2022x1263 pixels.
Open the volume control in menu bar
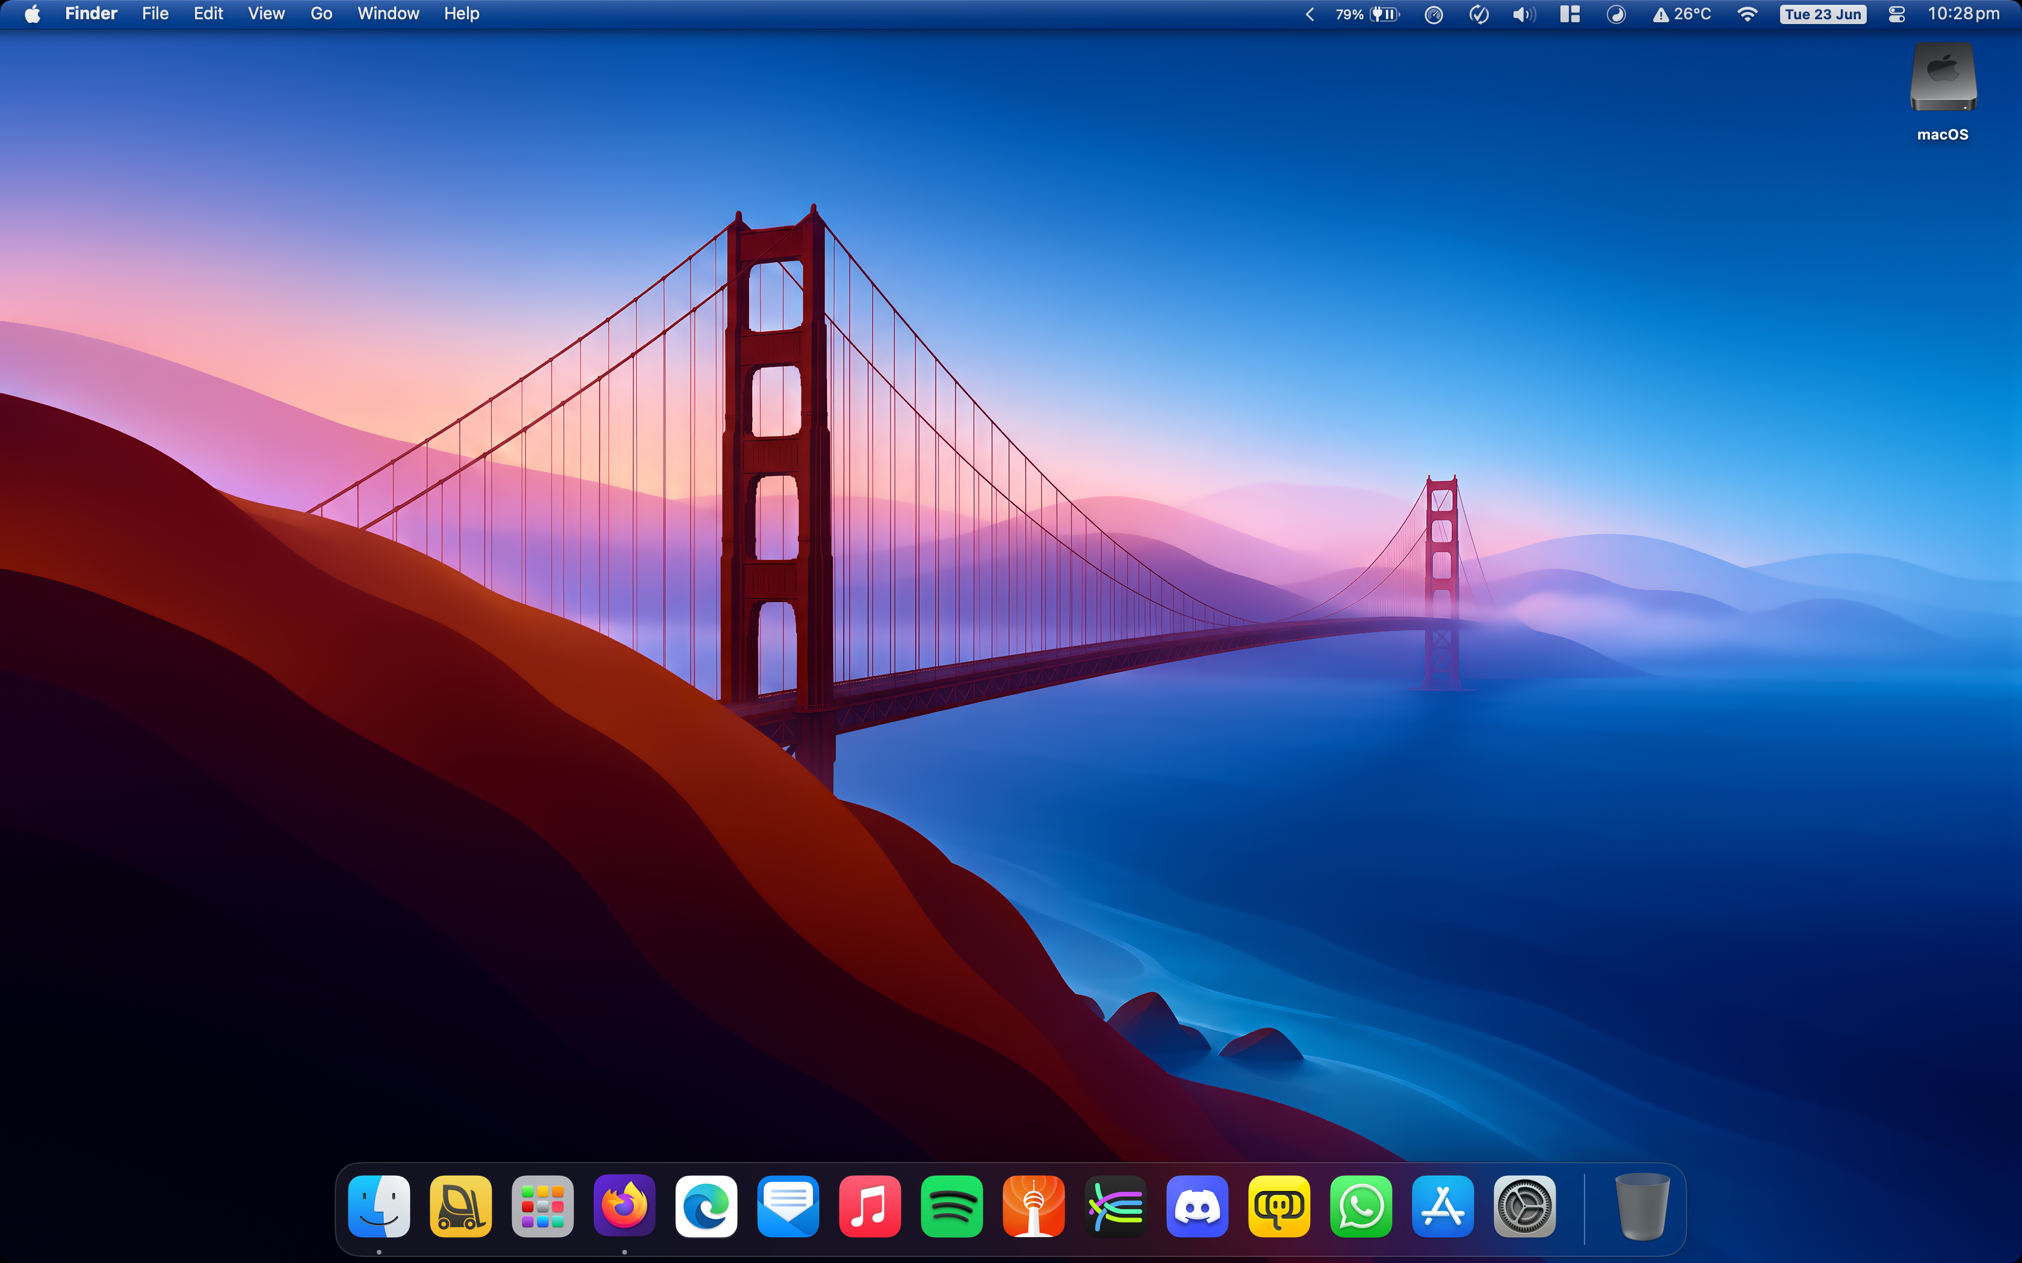coord(1524,14)
